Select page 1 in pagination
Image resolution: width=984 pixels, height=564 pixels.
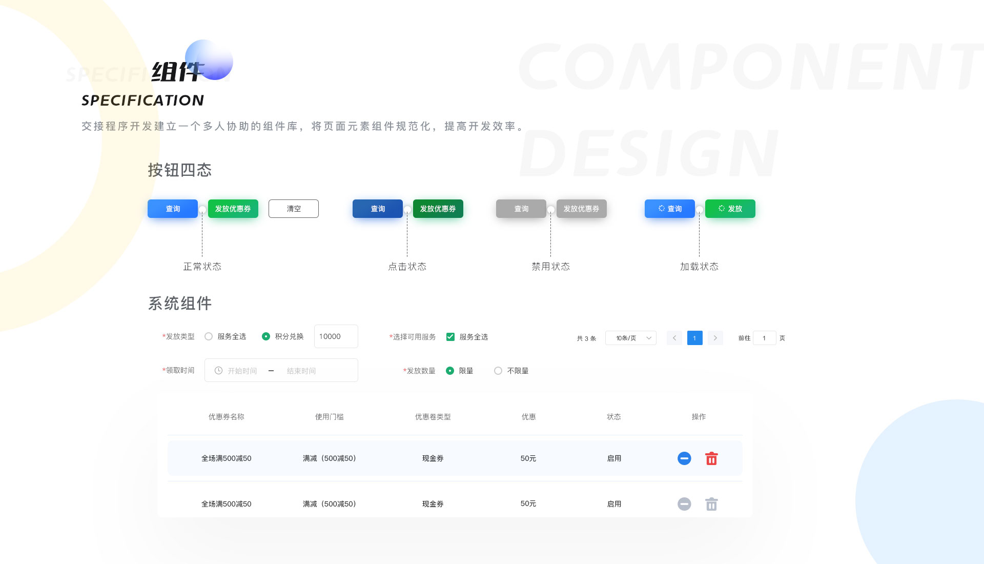coord(695,338)
